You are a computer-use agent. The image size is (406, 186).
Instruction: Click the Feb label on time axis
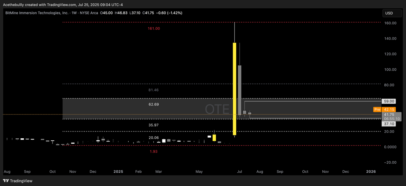139,171
